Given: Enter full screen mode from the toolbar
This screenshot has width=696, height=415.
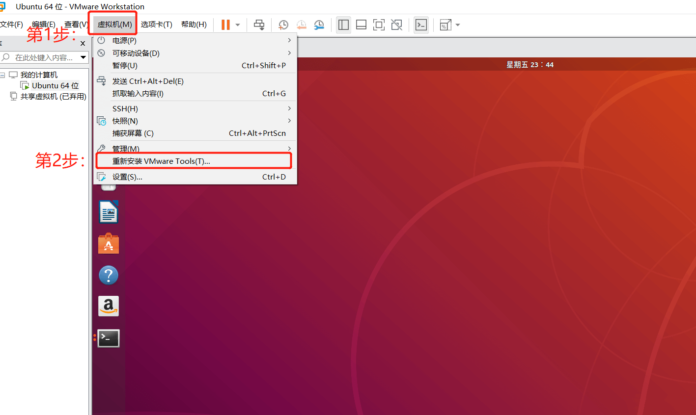Looking at the screenshot, I should (379, 25).
